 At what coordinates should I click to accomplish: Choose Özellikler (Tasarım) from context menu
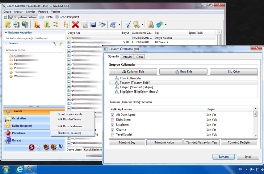(x=69, y=133)
